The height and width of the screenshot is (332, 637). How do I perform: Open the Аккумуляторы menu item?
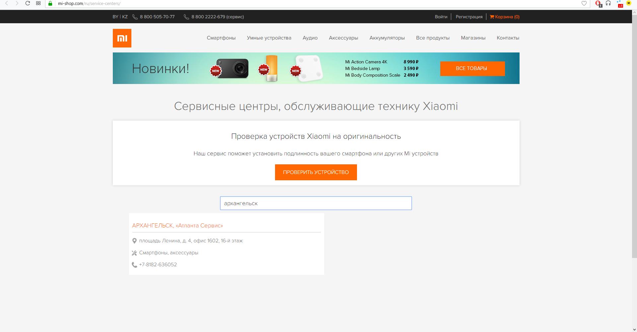[387, 38]
